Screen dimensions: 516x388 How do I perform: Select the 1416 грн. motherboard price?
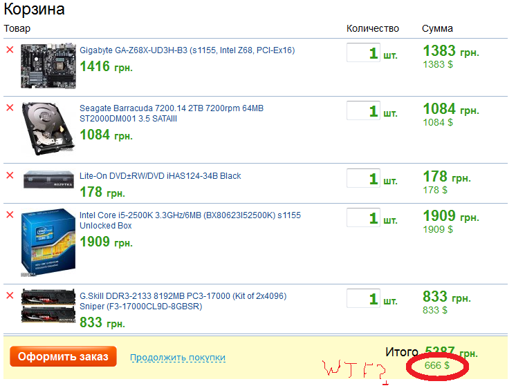(107, 67)
